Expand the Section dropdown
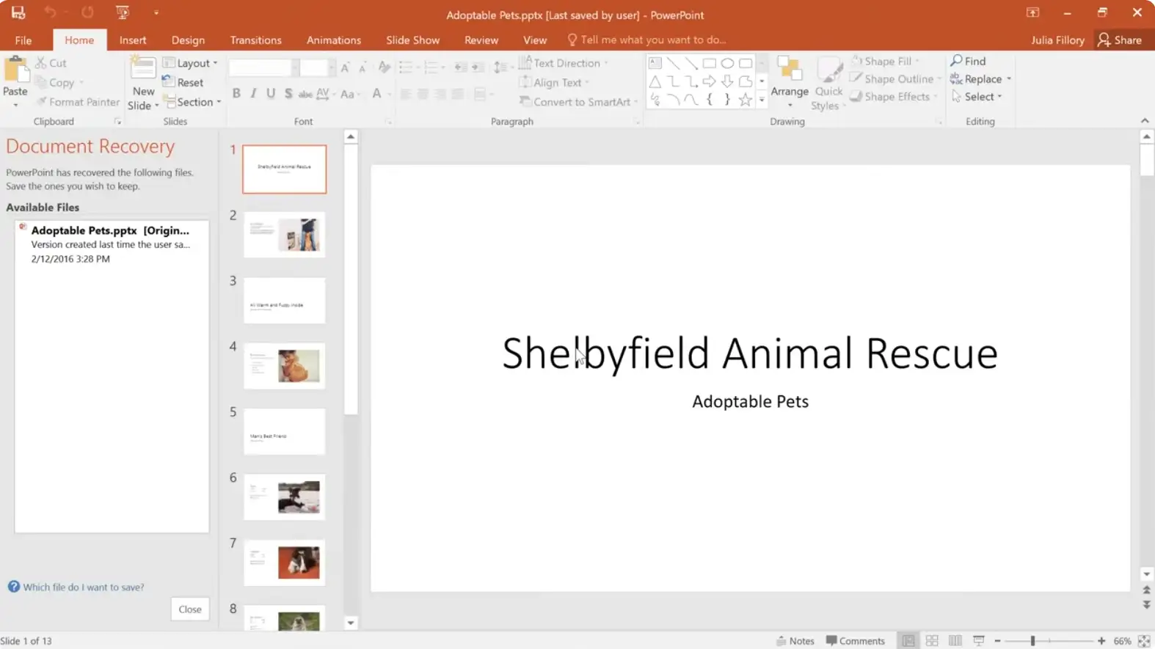Image resolution: width=1155 pixels, height=649 pixels. point(193,102)
